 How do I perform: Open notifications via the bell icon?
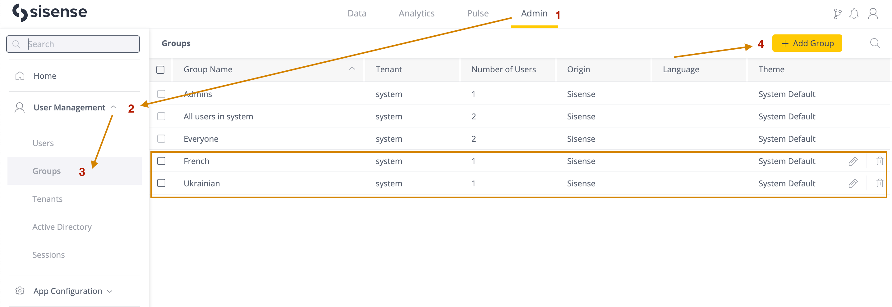click(x=854, y=14)
